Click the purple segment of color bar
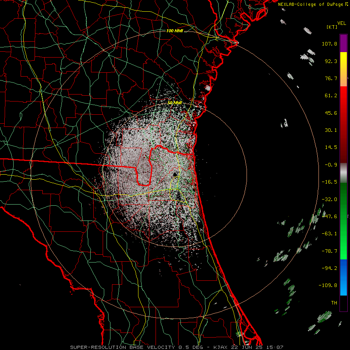Image resolution: width=350 pixels, height=350 pixels. 343,43
